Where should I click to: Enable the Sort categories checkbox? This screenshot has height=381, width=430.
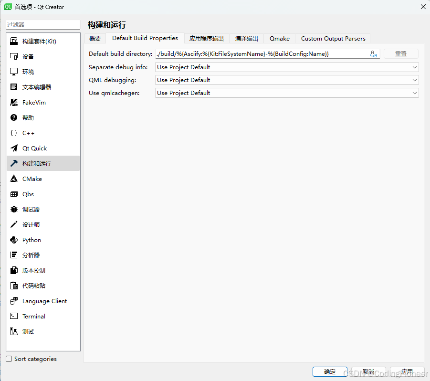point(9,359)
